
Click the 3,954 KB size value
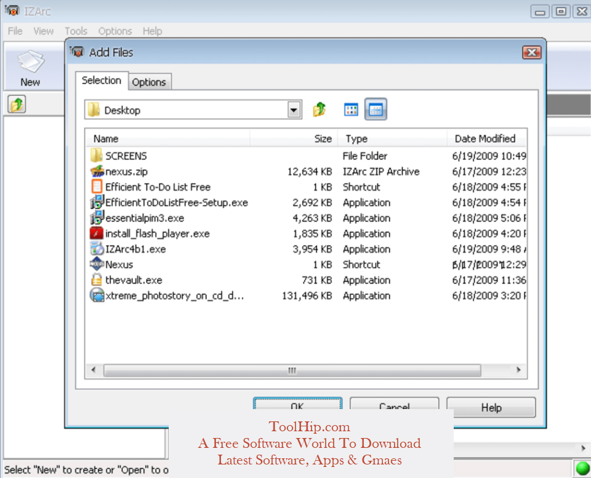coord(312,249)
